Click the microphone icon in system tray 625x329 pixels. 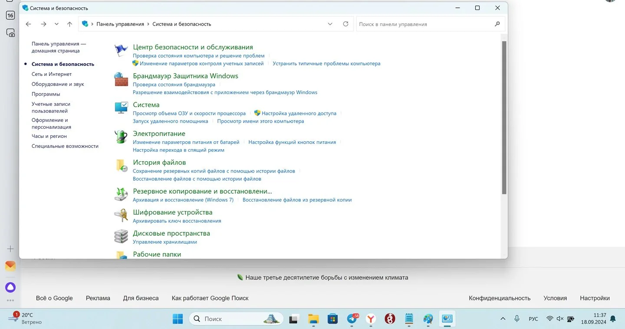pos(517,319)
